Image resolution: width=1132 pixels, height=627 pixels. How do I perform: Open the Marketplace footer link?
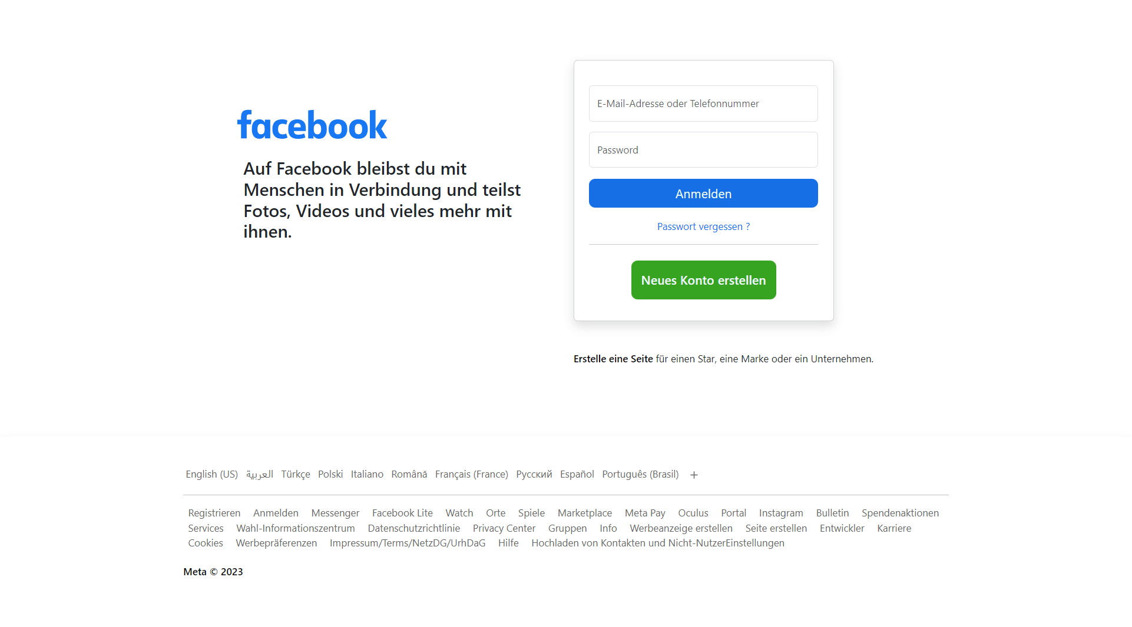click(585, 513)
